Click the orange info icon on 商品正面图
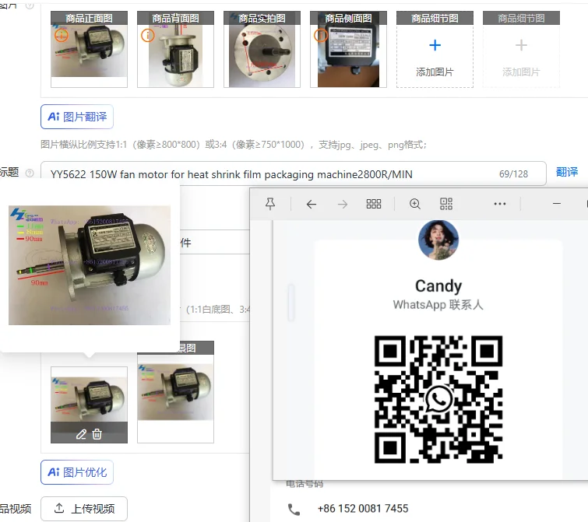Image resolution: width=588 pixels, height=522 pixels. click(x=62, y=35)
